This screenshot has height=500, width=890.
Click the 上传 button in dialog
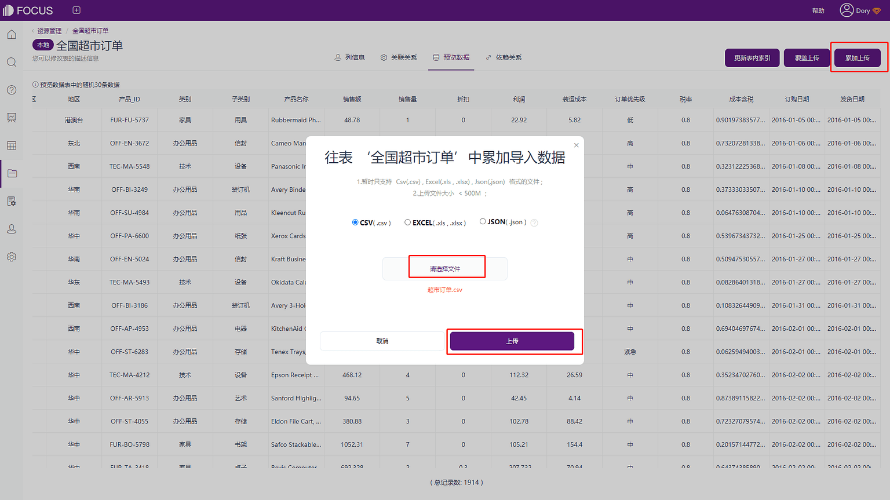512,341
